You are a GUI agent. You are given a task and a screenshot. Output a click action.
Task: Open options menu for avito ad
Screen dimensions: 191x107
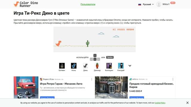[173, 79]
